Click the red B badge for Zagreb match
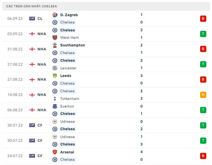 coord(203,19)
